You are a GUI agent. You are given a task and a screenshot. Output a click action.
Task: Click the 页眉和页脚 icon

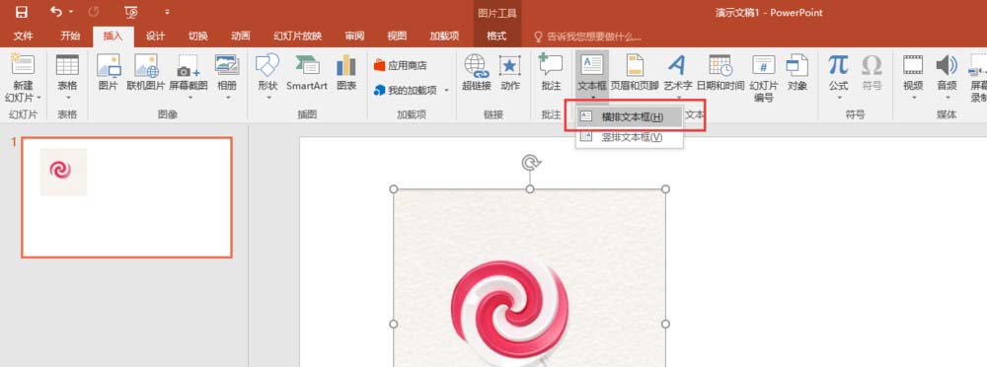635,65
